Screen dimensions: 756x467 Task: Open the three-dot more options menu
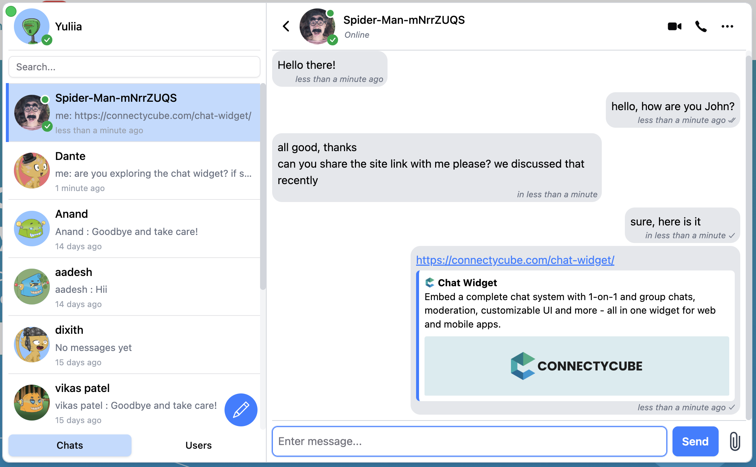pos(727,26)
